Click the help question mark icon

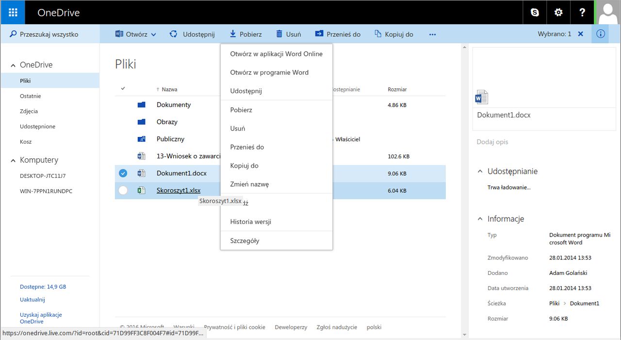582,13
